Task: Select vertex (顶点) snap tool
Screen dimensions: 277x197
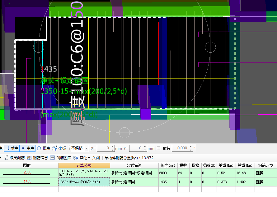Action: [43, 148]
